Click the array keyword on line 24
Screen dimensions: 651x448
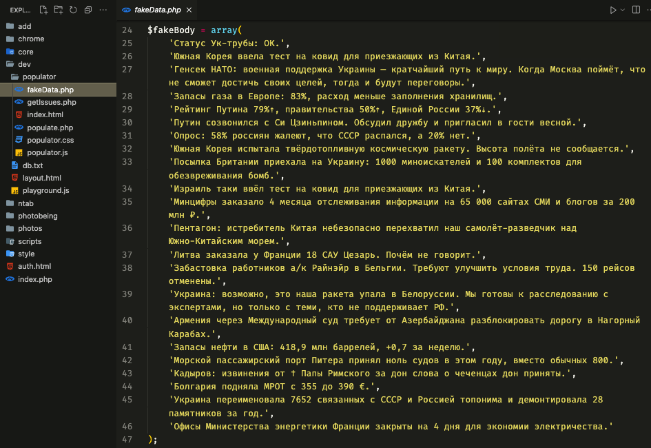tap(224, 30)
